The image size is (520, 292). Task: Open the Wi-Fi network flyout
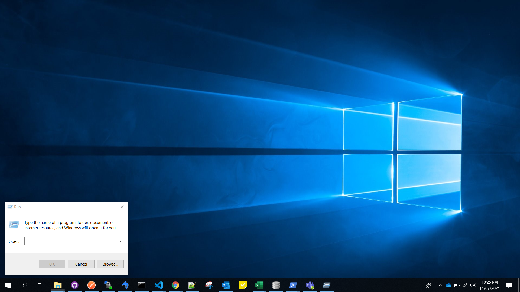pos(465,285)
